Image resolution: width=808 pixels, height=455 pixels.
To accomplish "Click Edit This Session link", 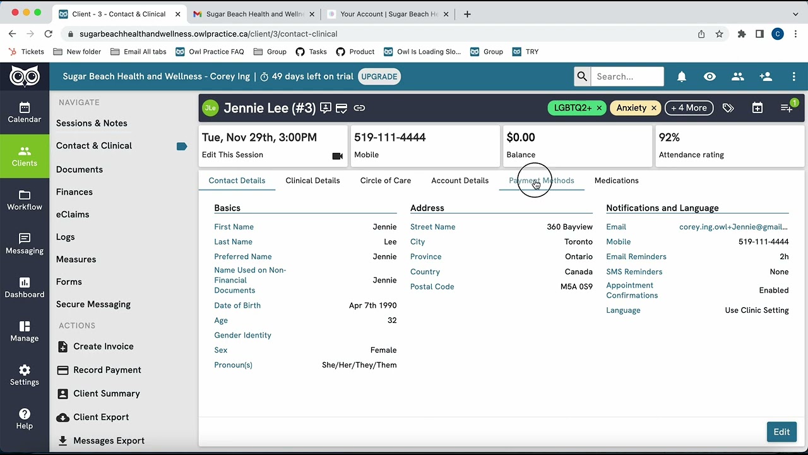I will click(x=232, y=155).
